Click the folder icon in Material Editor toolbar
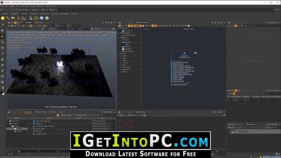281x158 pixels. click(143, 26)
